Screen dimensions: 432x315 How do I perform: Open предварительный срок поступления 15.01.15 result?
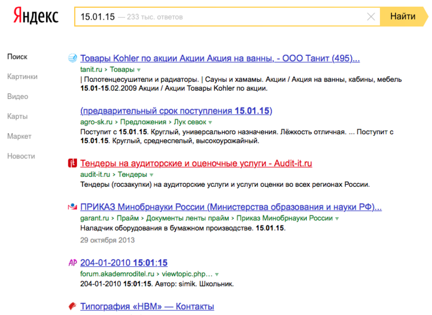point(176,111)
